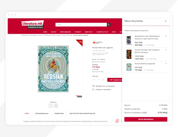Screen dimensions: 178x137
Task: Close the ТВОЈА КОШНИЧКА panel
Action: [165, 21]
